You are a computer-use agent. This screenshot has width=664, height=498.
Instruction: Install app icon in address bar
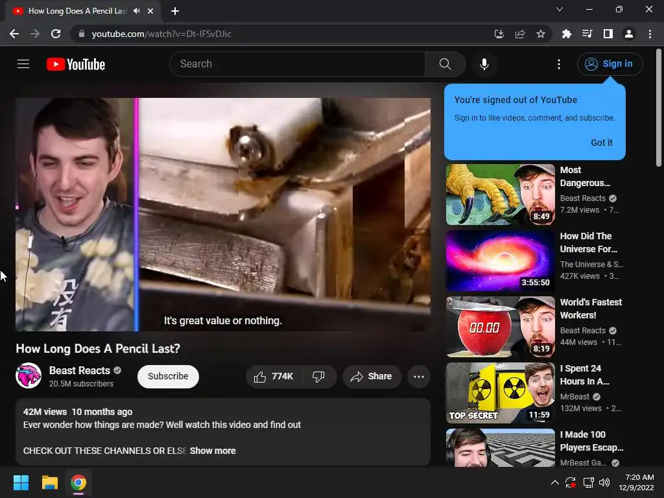[x=499, y=34]
